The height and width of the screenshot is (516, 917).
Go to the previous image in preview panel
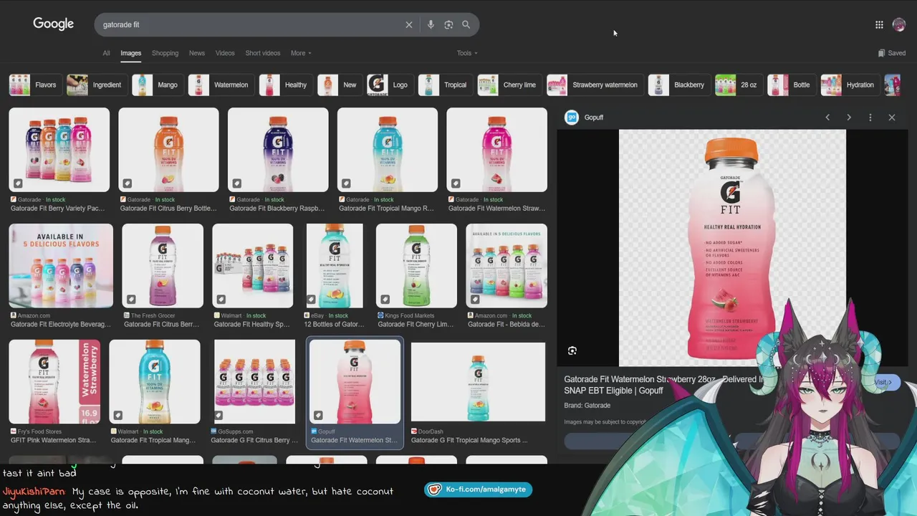pyautogui.click(x=827, y=118)
